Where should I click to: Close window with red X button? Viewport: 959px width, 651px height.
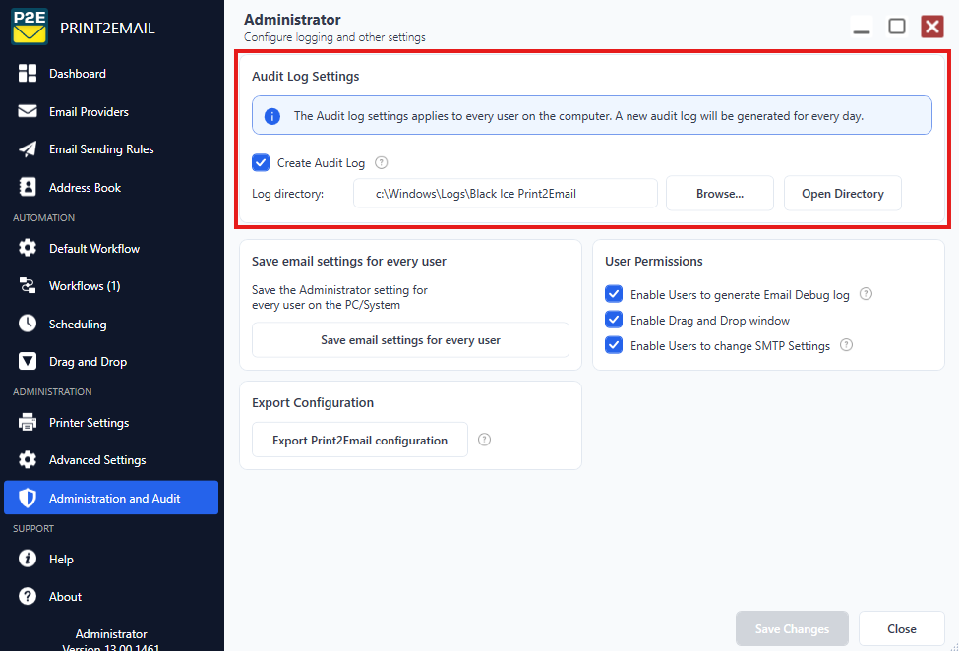click(x=932, y=27)
